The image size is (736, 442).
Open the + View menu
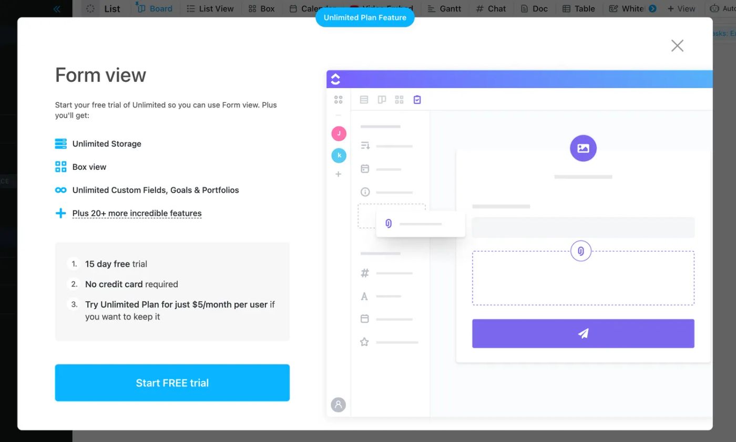(681, 8)
